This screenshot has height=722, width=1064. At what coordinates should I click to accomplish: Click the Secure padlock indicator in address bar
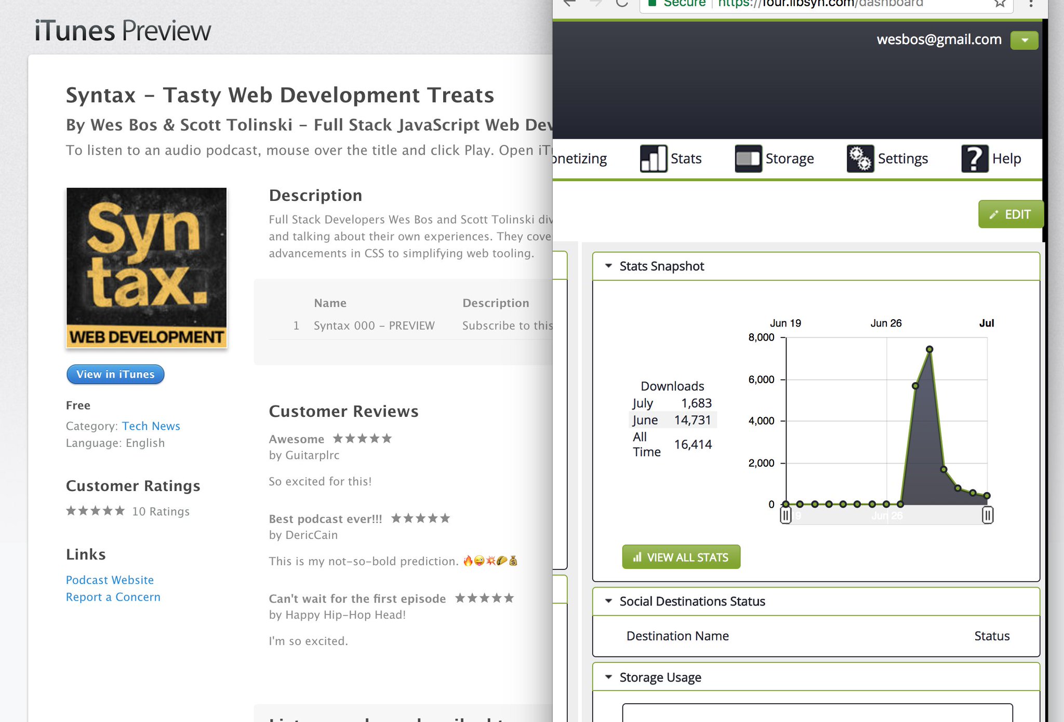click(653, 3)
